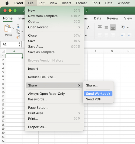Select Print... in the File menu
Screen dimensions: 135x144
[x=54, y=119]
